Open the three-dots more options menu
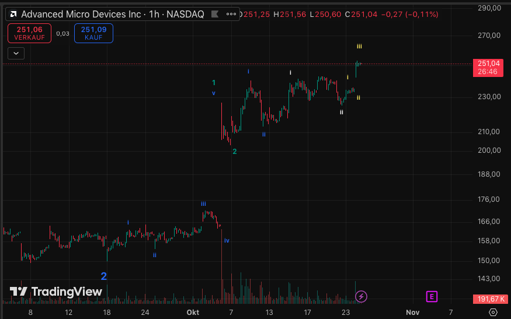 [x=232, y=14]
